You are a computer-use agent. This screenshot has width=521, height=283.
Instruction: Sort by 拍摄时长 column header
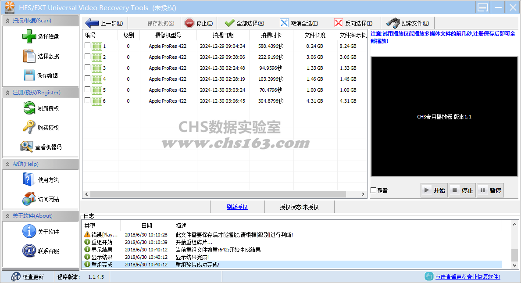point(271,35)
